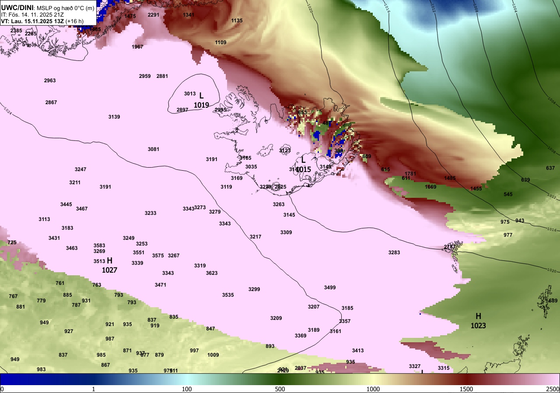
Task: Click the freezing level value 2963
Action: (x=50, y=81)
